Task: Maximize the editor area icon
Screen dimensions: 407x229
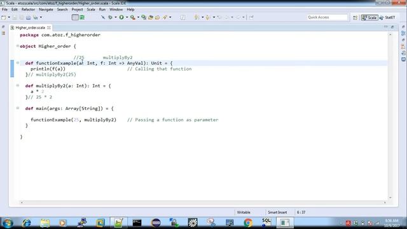Action: click(x=392, y=27)
